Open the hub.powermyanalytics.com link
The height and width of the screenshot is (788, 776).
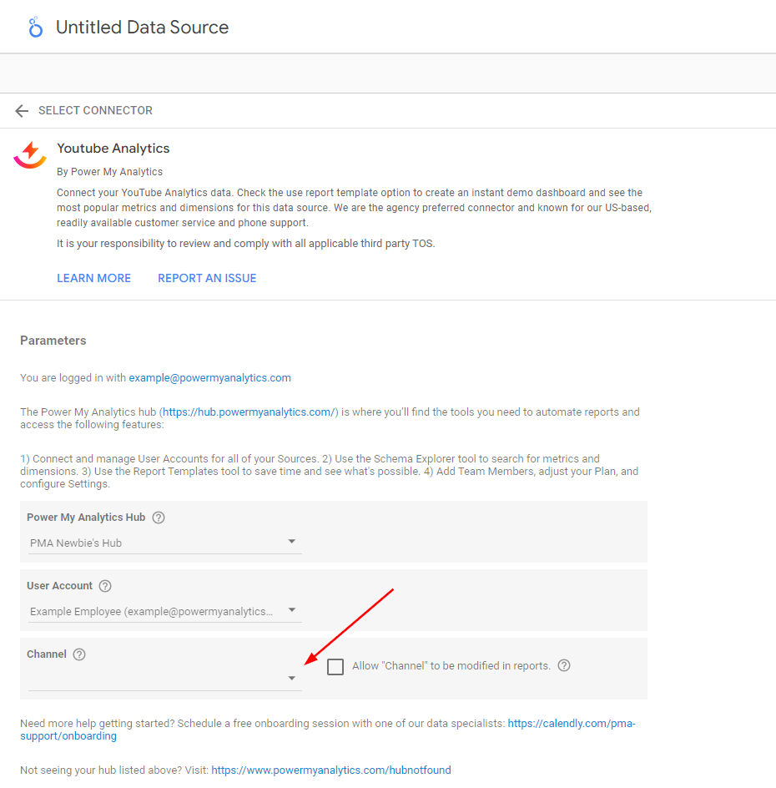point(249,412)
